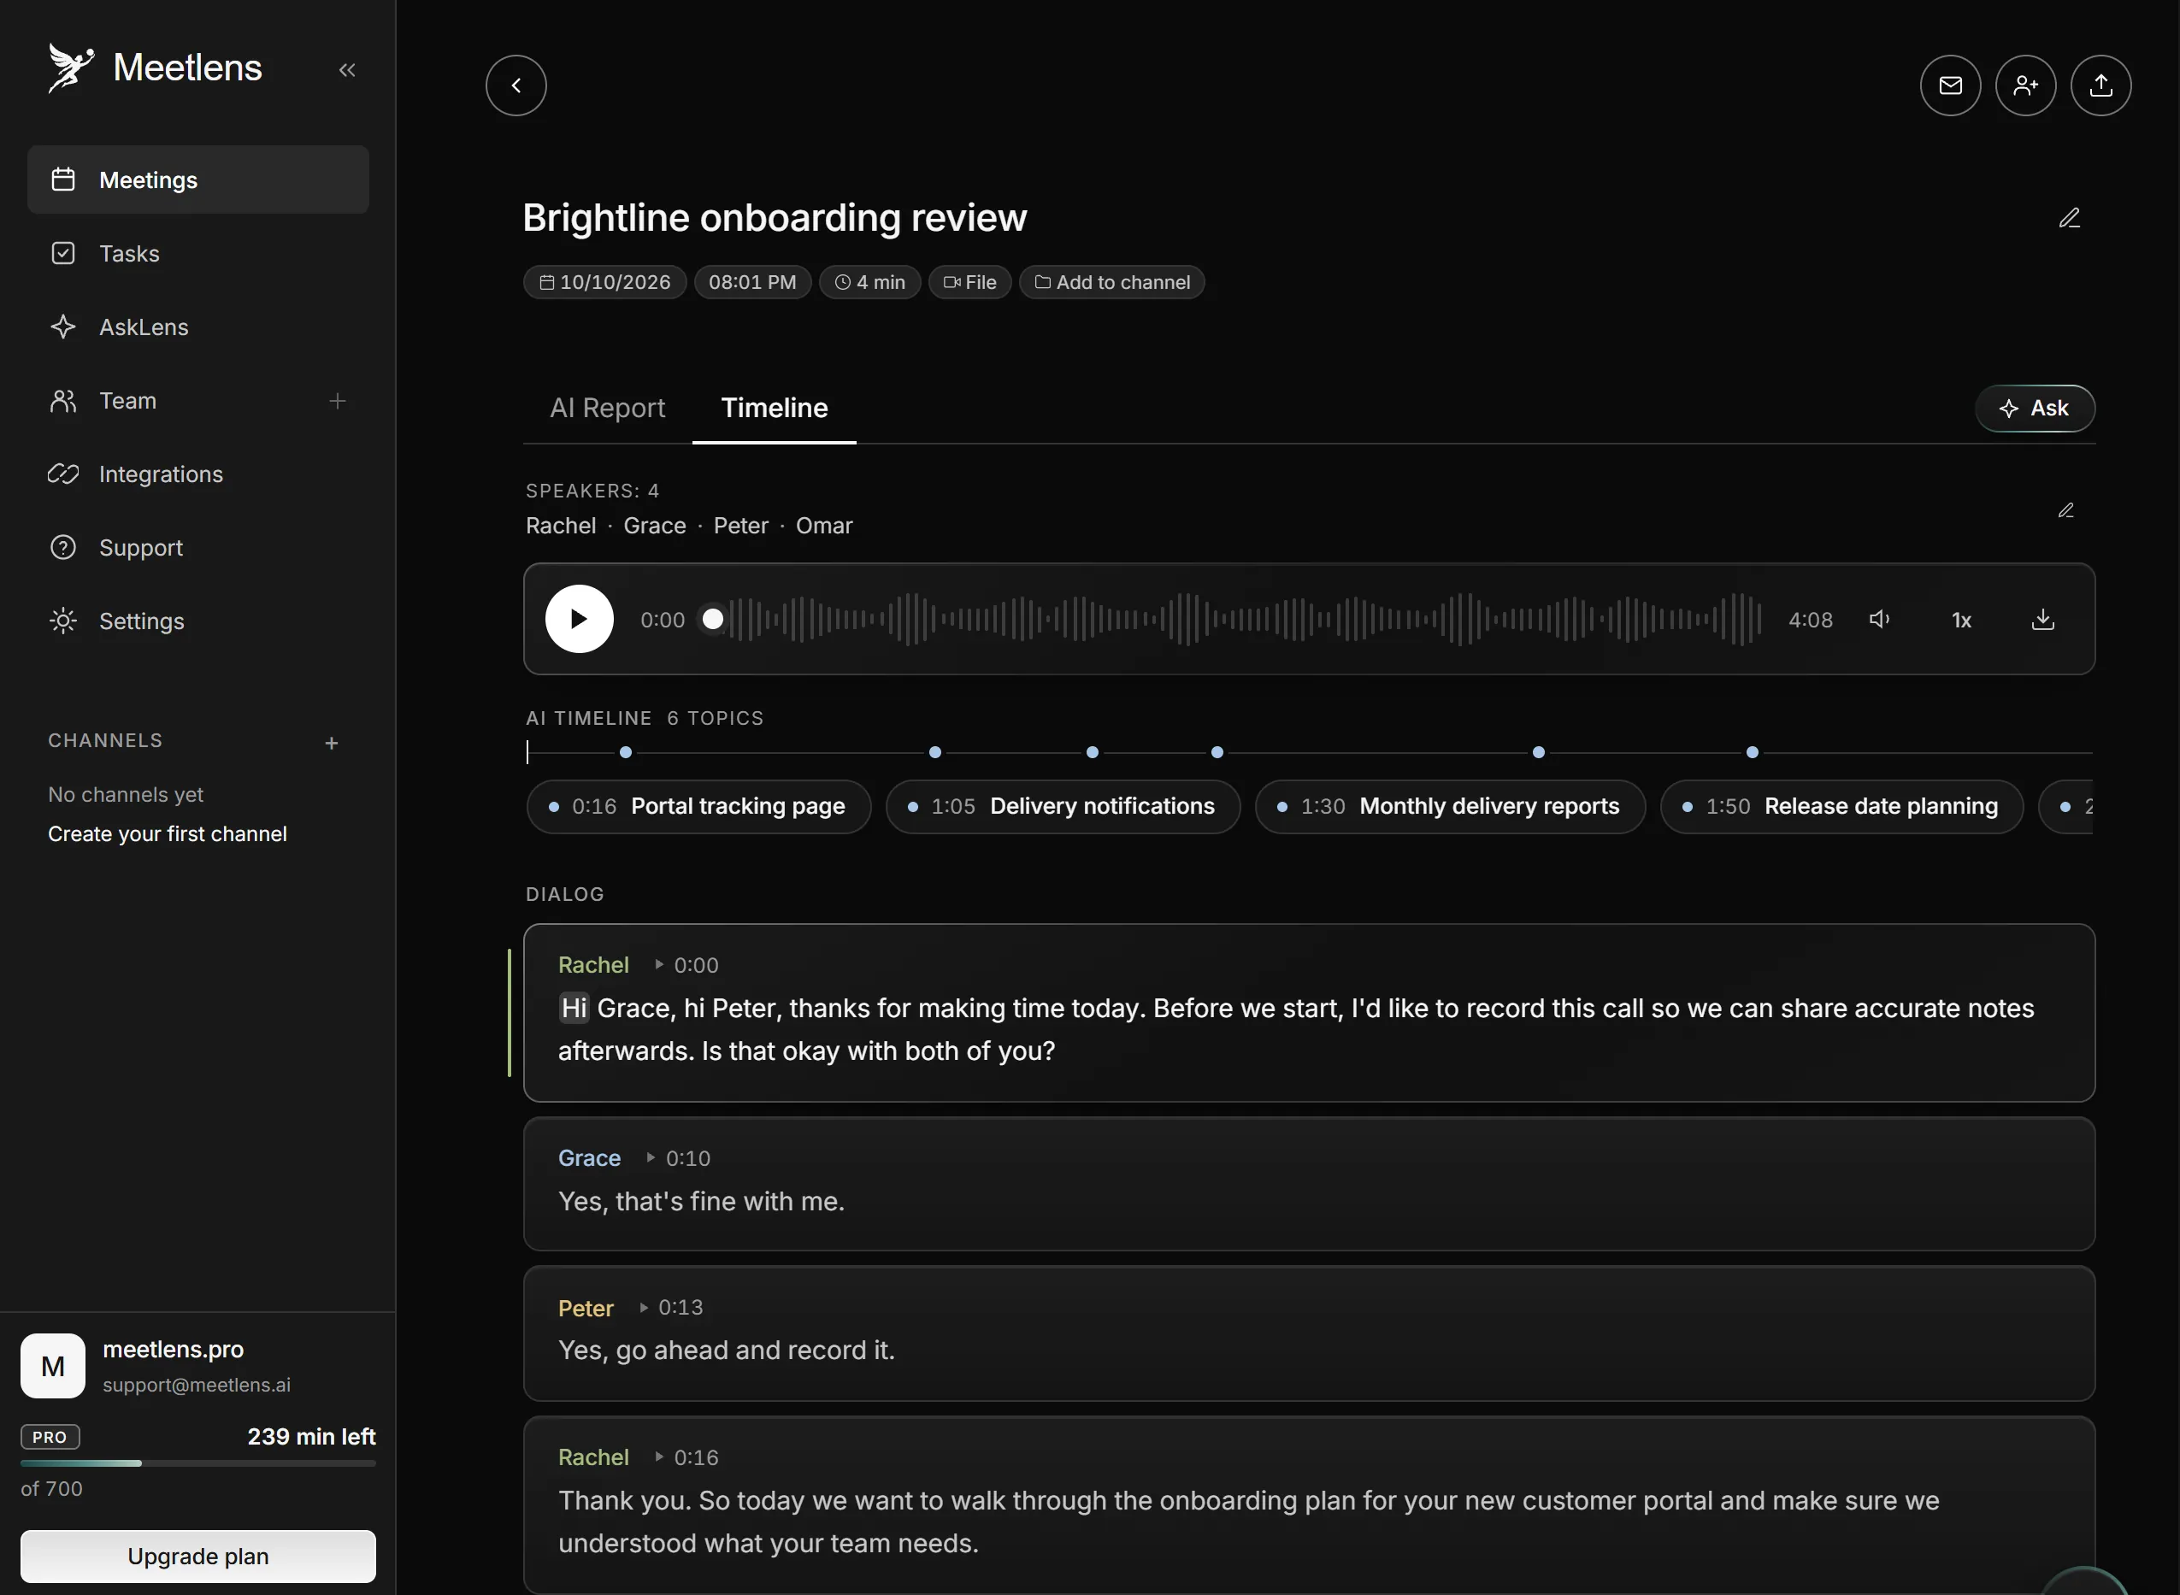Edit speakers with the pencil icon
The height and width of the screenshot is (1595, 2180).
(x=2066, y=509)
